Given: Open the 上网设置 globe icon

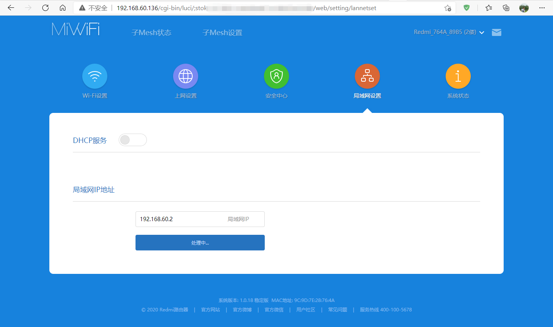Looking at the screenshot, I should point(185,76).
